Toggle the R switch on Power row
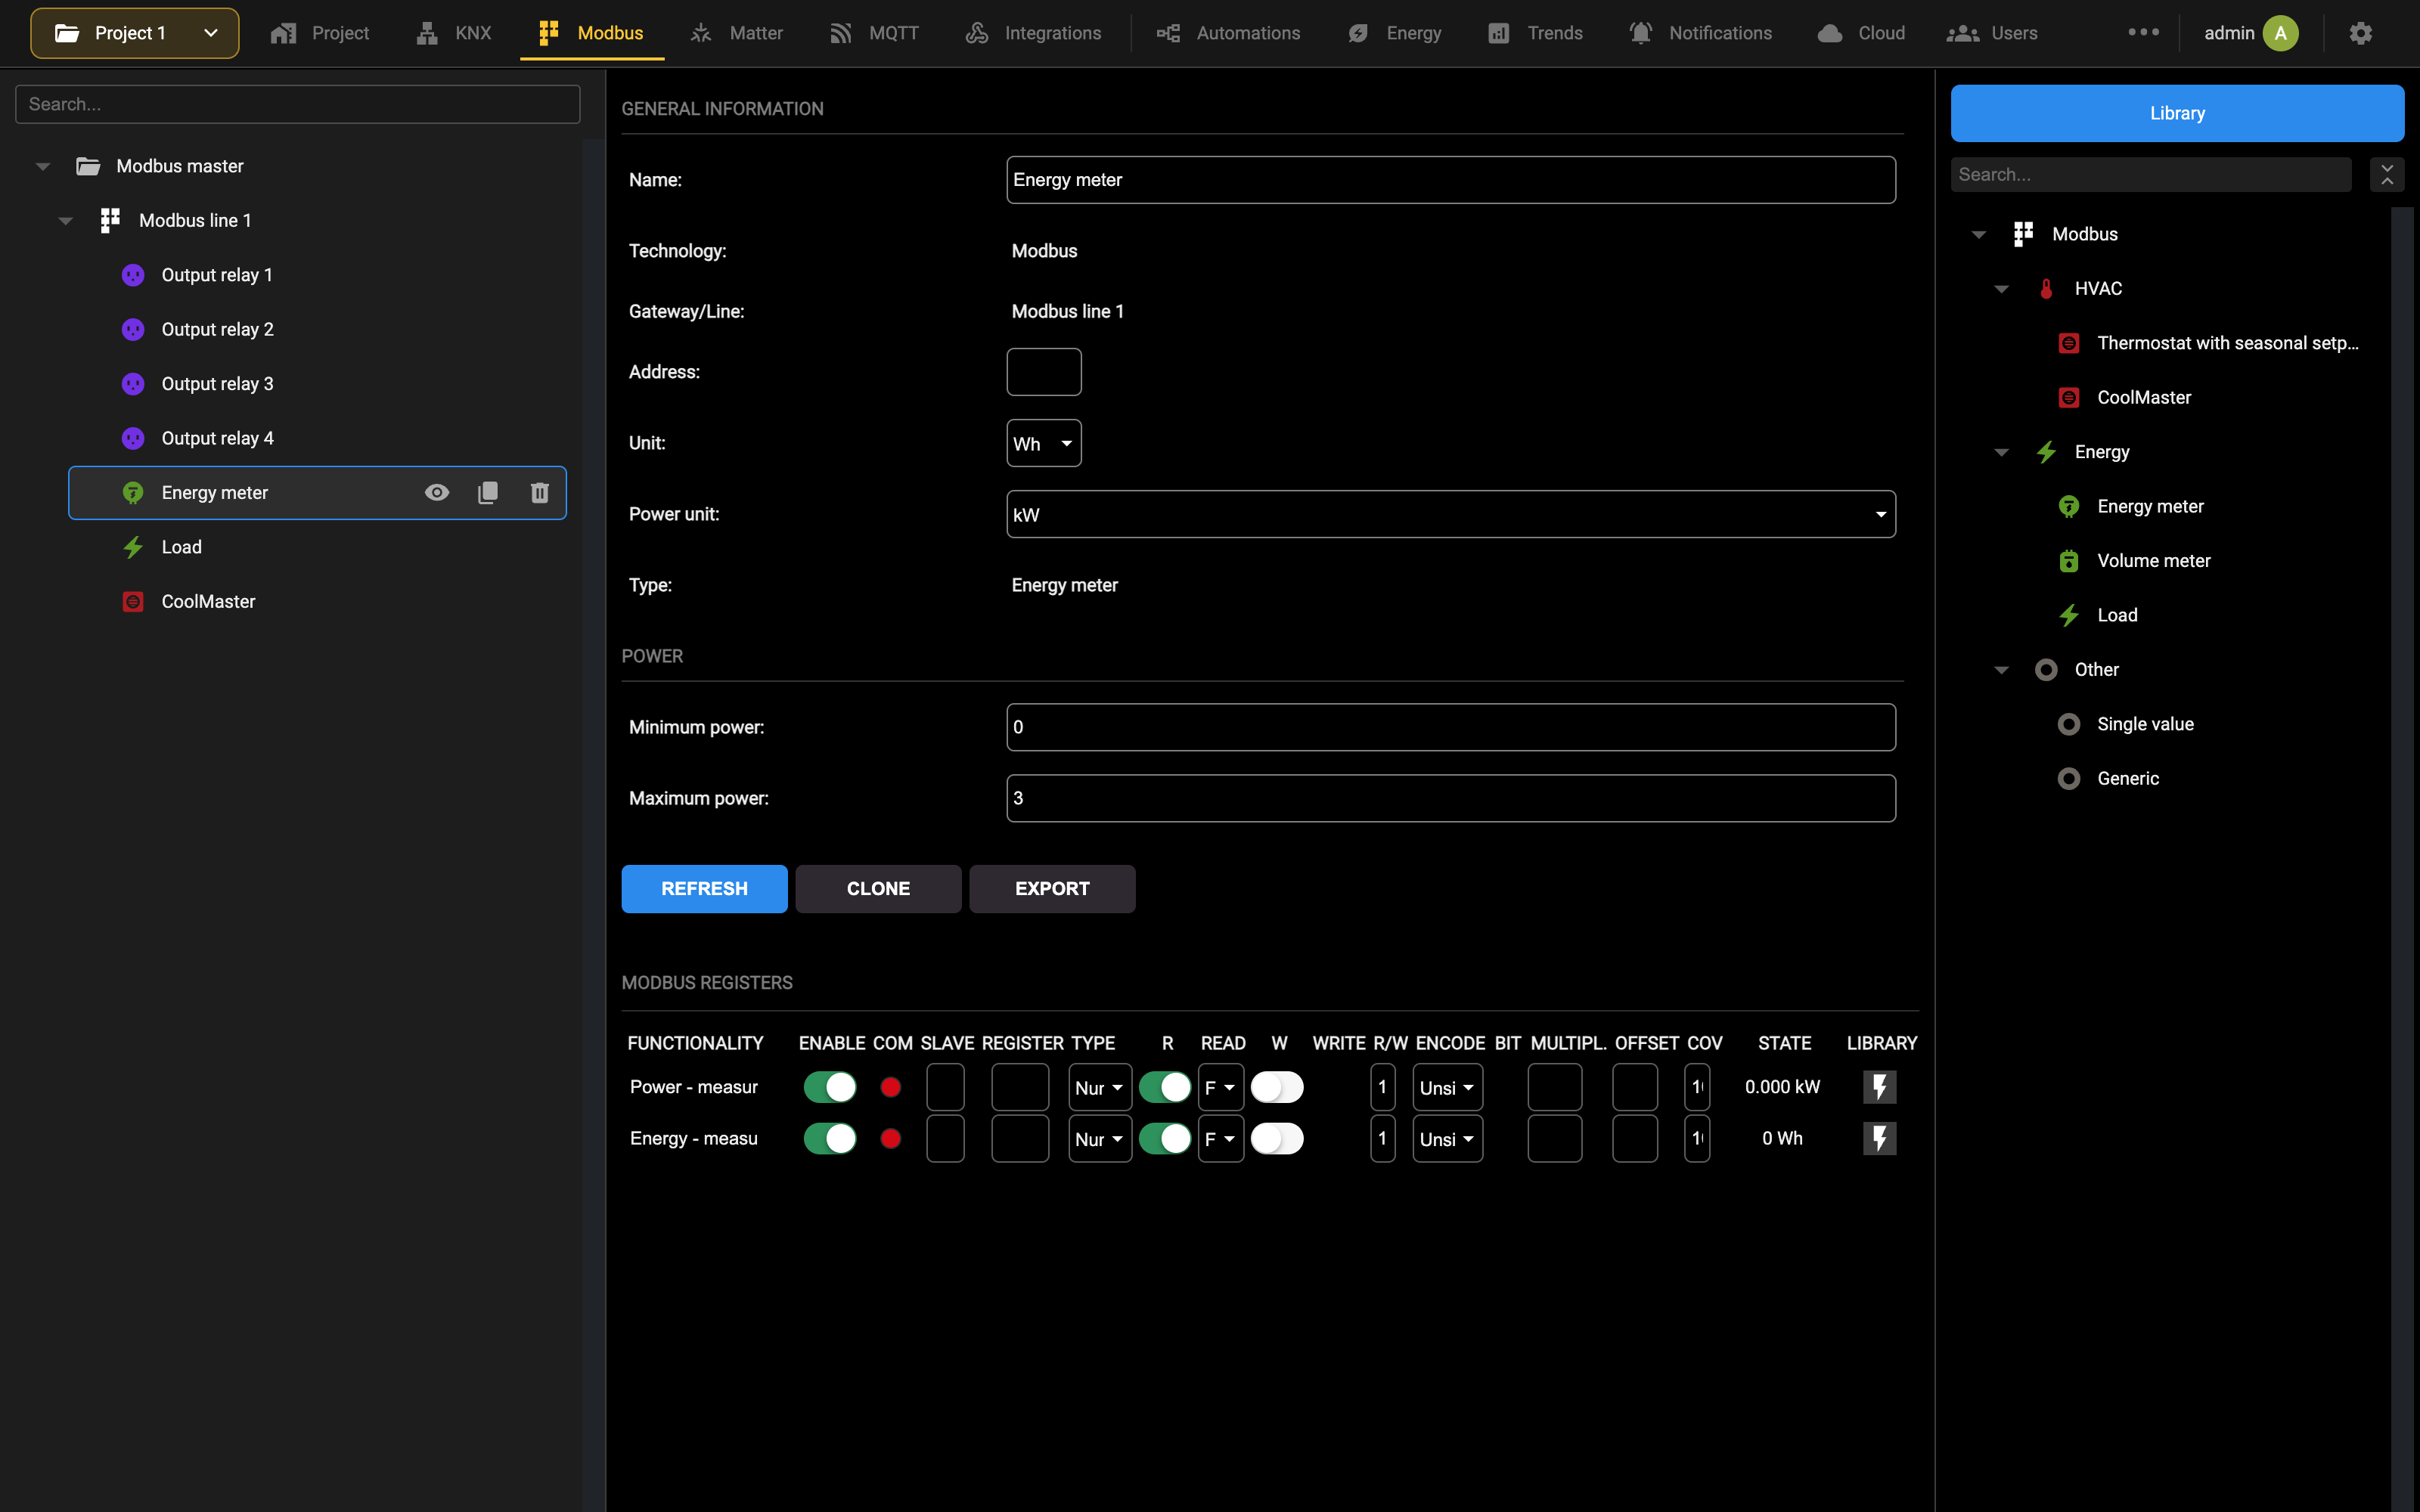Image resolution: width=2420 pixels, height=1512 pixels. coord(1165,1087)
